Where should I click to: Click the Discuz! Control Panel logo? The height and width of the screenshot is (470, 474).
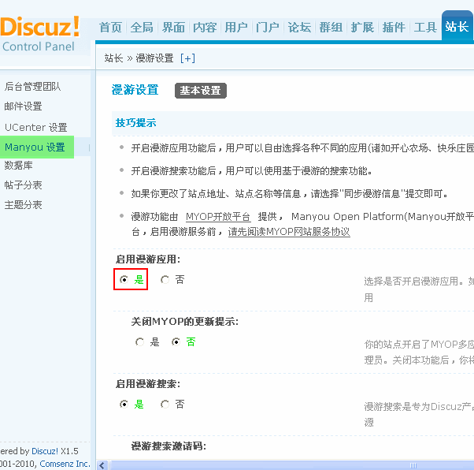coord(39,33)
